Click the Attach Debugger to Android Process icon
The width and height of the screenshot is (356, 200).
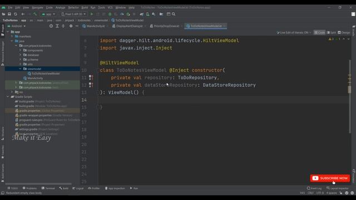tap(128, 14)
